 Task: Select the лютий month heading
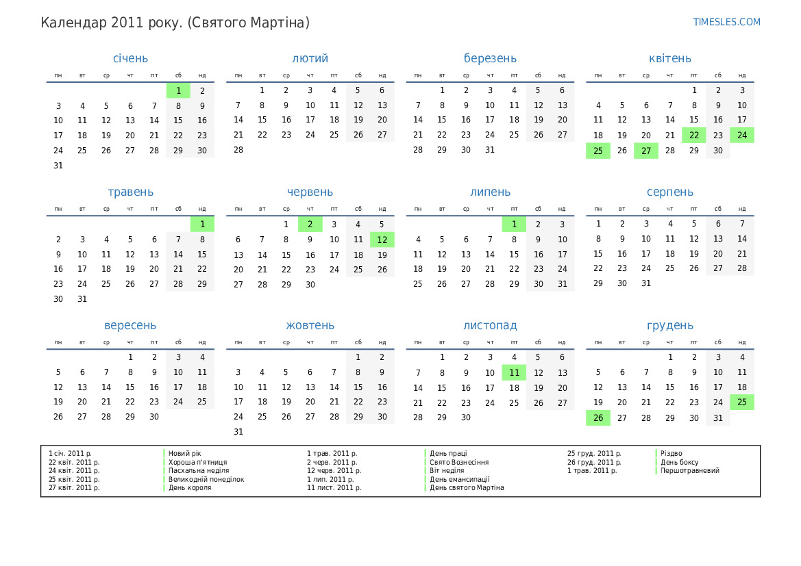310,58
